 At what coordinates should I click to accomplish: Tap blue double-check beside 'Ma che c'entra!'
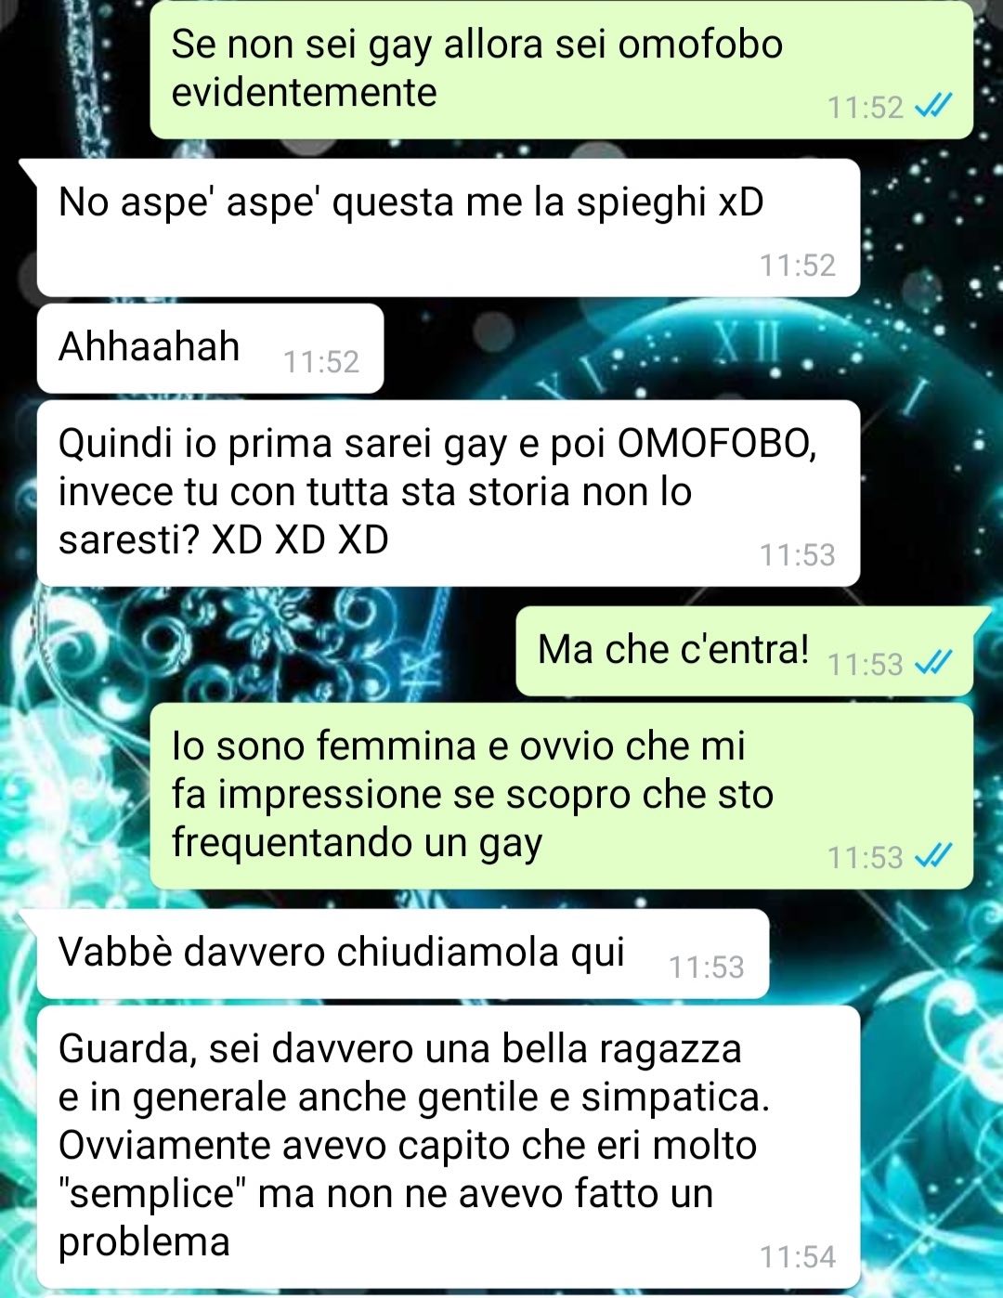(x=933, y=663)
